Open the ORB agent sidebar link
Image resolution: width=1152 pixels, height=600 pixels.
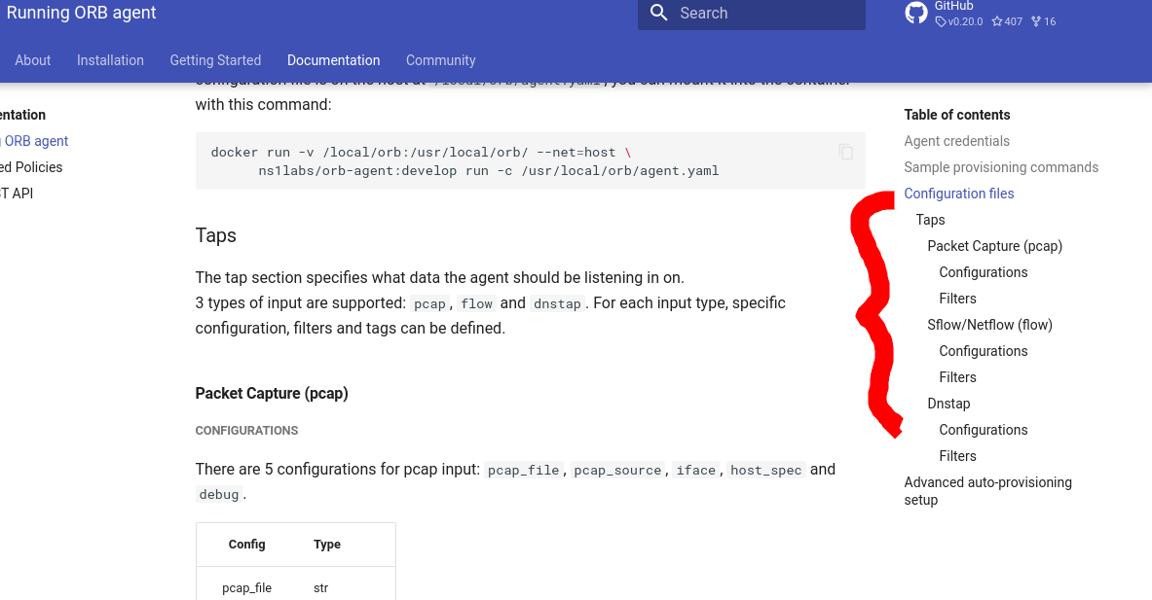(x=34, y=141)
